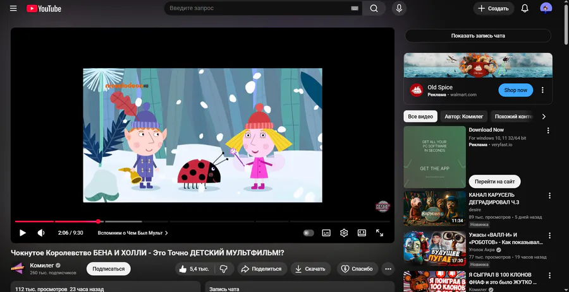Open the Old Spice banner image
The height and width of the screenshot is (292, 569).
[478, 65]
